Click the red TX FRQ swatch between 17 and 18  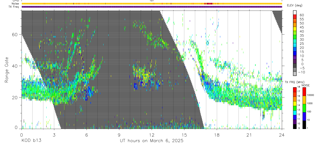click(295, 90)
